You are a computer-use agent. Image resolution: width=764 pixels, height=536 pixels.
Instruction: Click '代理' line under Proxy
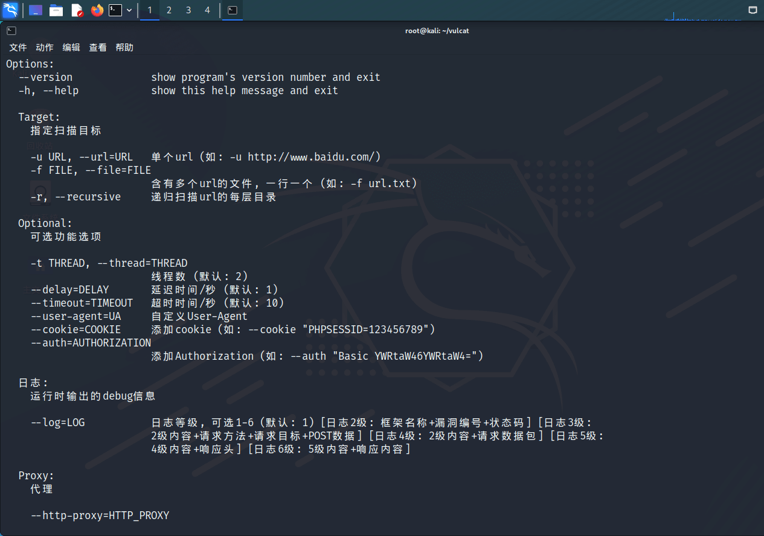pyautogui.click(x=42, y=489)
